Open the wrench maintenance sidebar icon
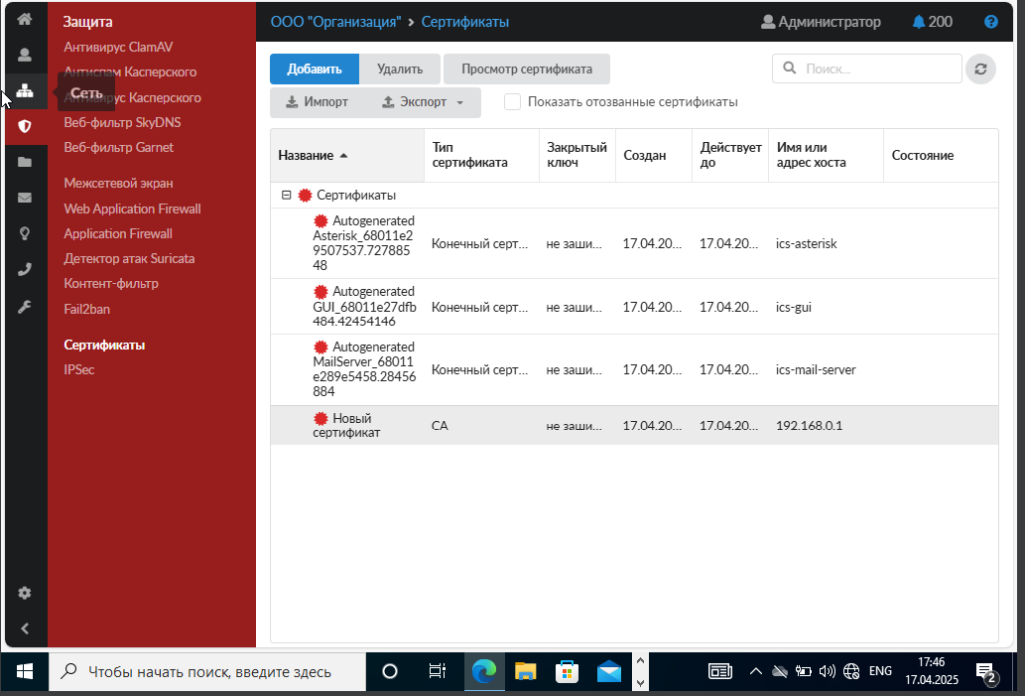The width and height of the screenshot is (1025, 696). tap(25, 306)
